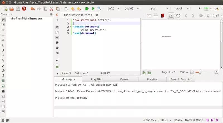Open Cyrillic letters panel in sidebar
The image size is (223, 123).
(x=3, y=56)
